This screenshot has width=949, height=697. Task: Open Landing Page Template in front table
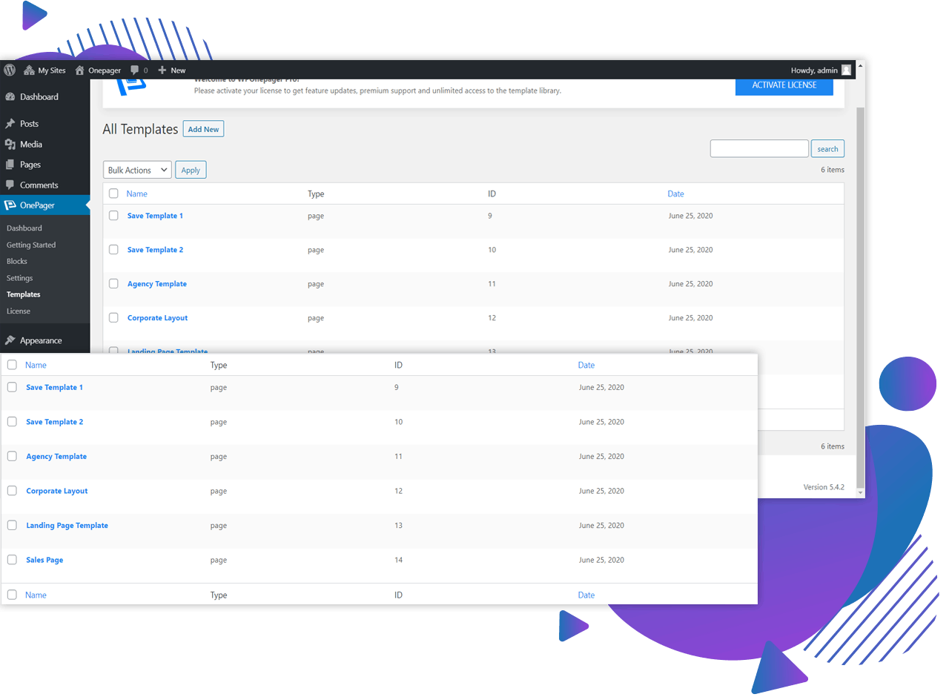(x=67, y=526)
